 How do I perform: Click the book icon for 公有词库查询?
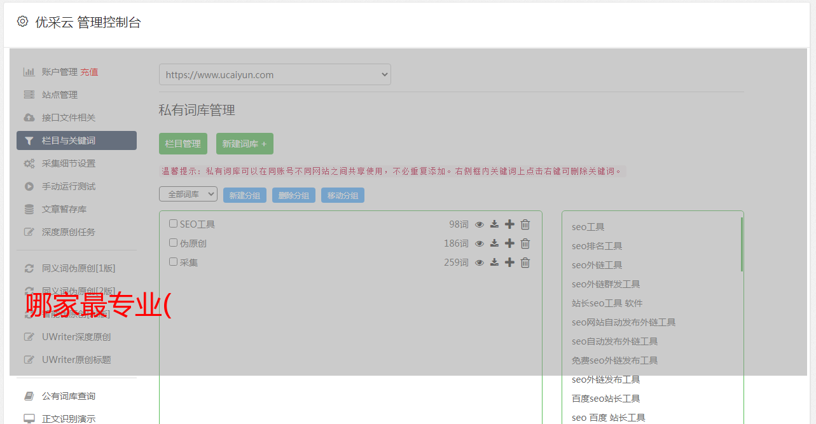[x=29, y=396]
